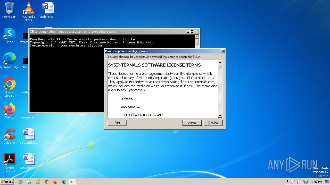
Task: Open the Recycle Bin desktop icon
Action: coord(9,10)
